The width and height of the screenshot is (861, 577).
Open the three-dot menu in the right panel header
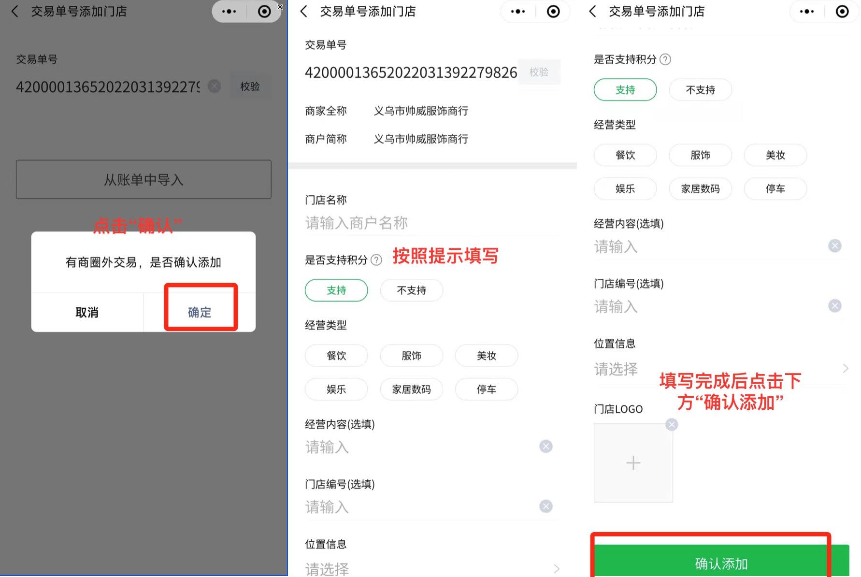point(806,12)
